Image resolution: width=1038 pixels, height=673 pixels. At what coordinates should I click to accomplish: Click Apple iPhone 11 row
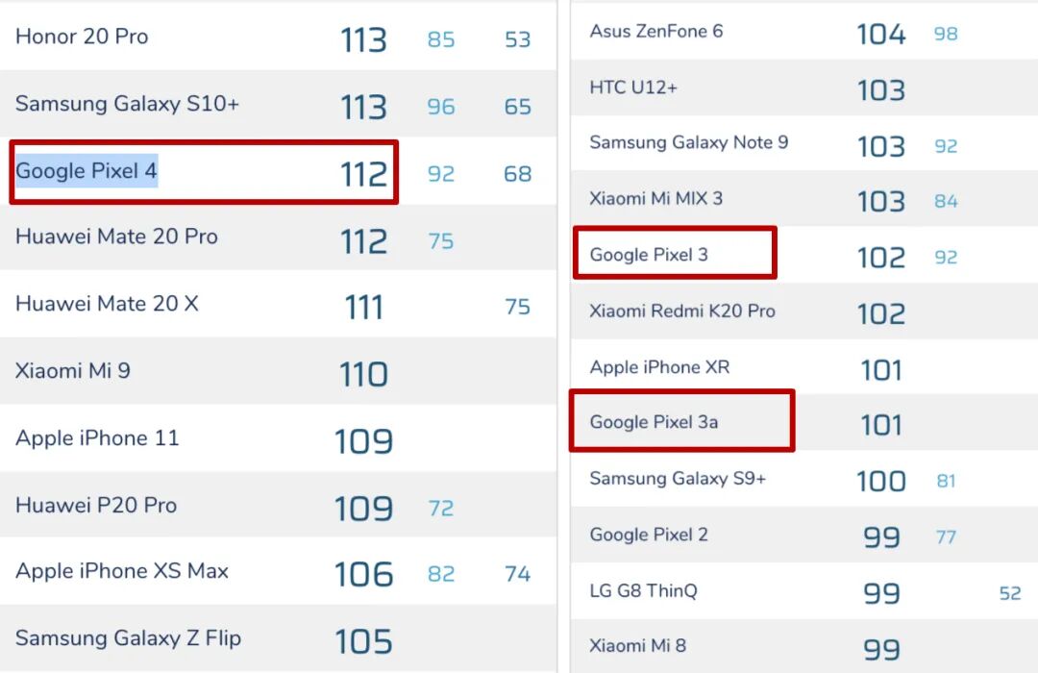pos(97,438)
